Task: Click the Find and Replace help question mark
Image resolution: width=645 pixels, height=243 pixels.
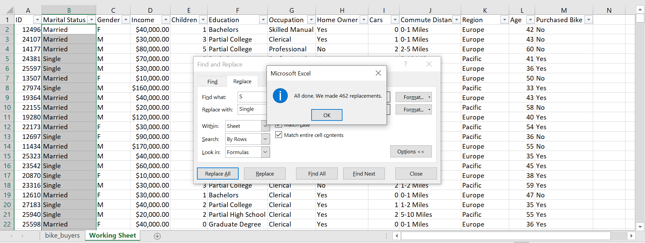Action: coord(405,64)
